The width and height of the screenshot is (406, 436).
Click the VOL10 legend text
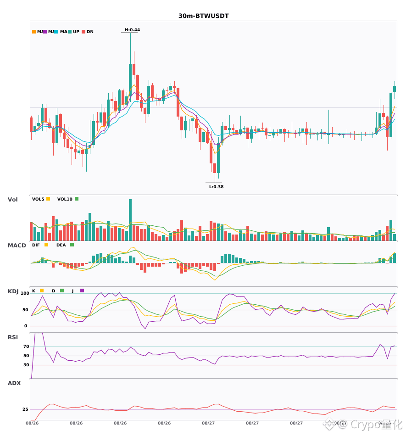[65, 199]
